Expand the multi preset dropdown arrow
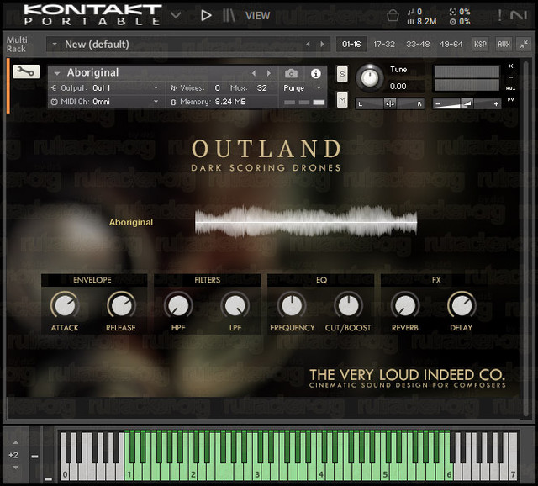 coord(54,45)
